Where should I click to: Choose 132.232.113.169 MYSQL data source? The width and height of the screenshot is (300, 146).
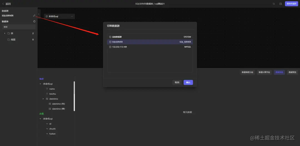pyautogui.click(x=150, y=47)
